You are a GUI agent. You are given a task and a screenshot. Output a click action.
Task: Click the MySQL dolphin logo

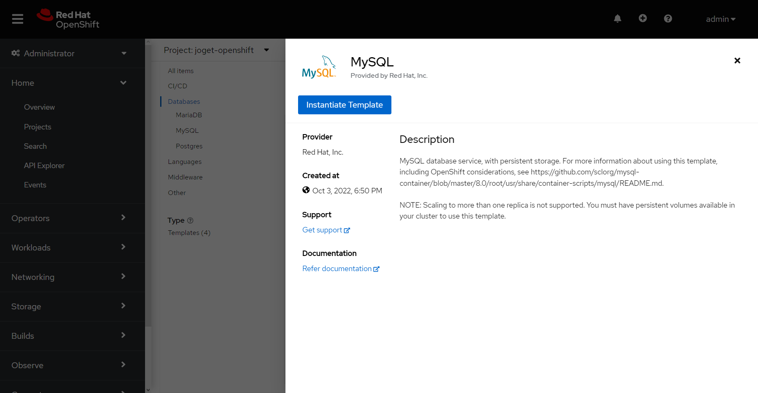319,67
